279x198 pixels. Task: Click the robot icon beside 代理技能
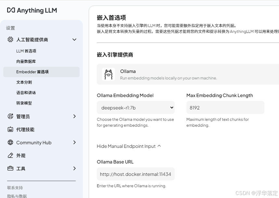10,129
